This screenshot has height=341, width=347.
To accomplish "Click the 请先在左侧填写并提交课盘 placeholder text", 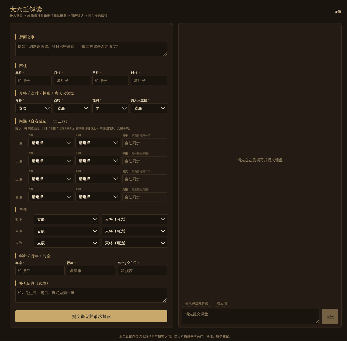I will point(260,160).
